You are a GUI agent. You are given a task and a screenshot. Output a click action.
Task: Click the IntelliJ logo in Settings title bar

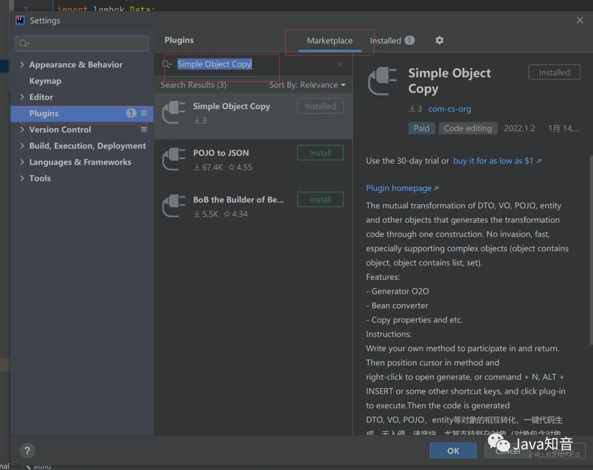(20, 20)
